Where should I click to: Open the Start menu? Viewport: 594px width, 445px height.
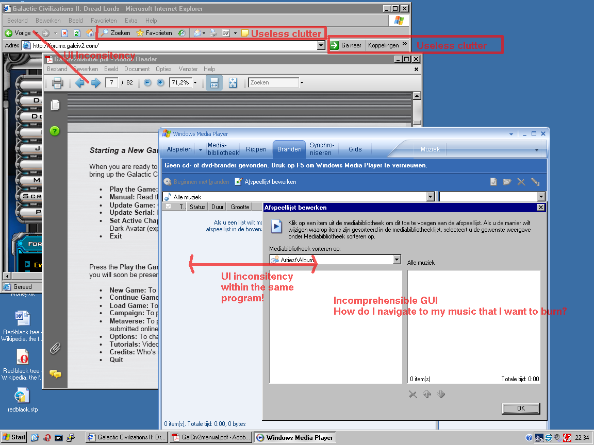tap(14, 437)
